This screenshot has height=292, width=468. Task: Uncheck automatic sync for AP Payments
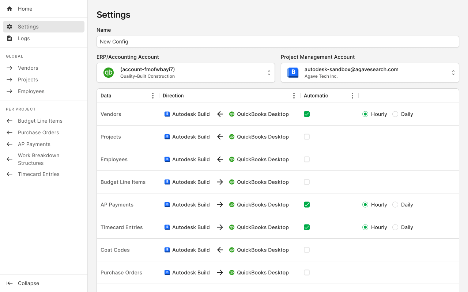click(307, 205)
